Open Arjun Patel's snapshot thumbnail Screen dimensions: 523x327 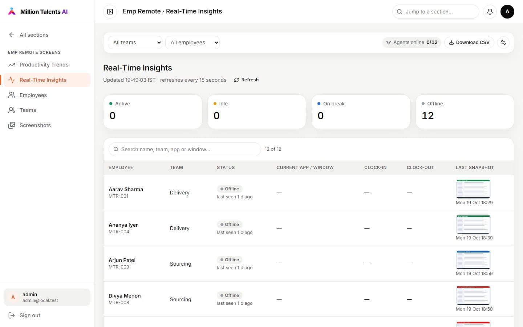coord(473,260)
